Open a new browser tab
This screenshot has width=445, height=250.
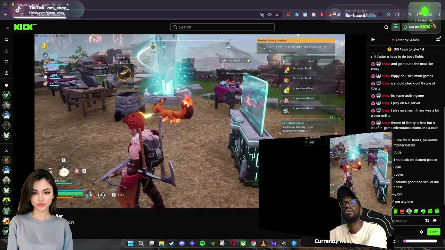(x=67, y=5)
